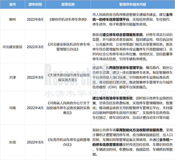Click the 柳州 cell

click(x=12, y=20)
